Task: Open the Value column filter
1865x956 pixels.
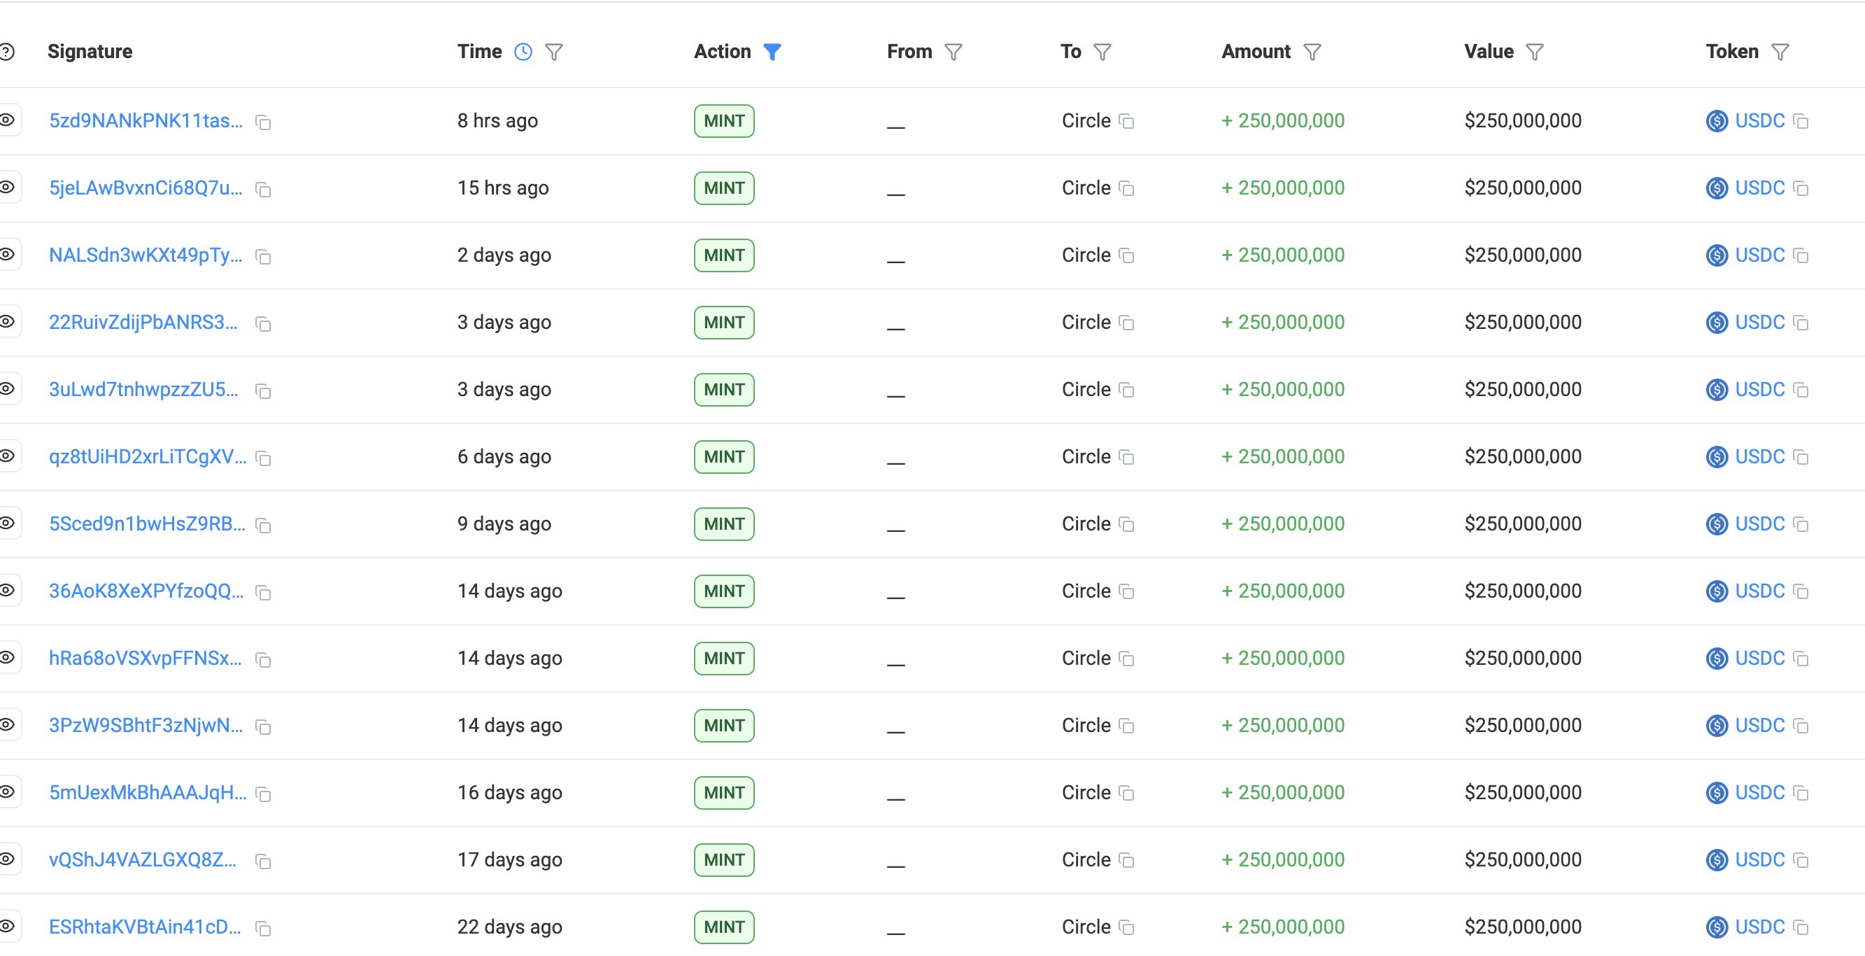Action: click(x=1536, y=51)
